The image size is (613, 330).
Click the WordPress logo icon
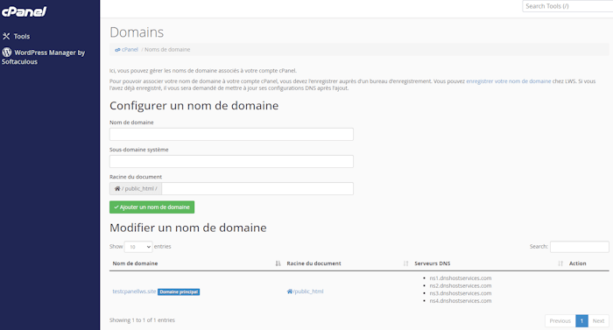pos(7,52)
